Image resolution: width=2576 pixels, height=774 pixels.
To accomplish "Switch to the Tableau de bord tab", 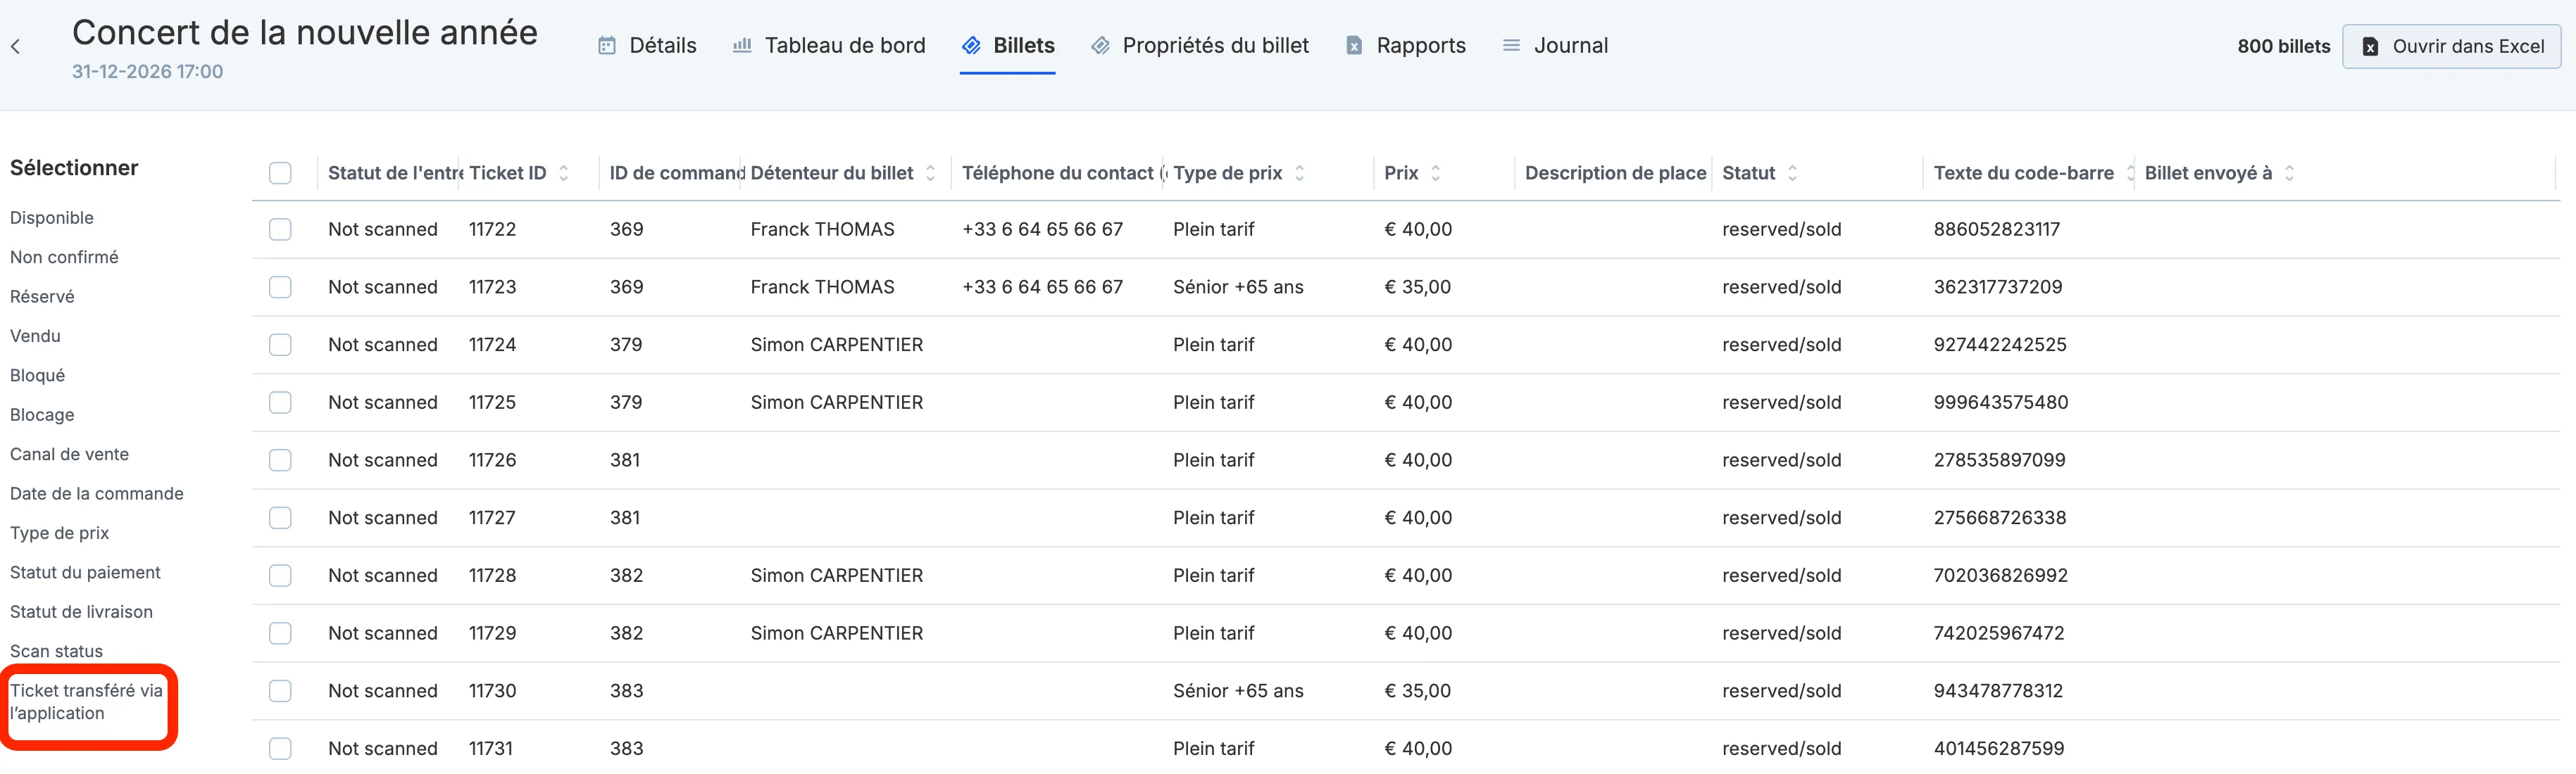I will coord(828,46).
